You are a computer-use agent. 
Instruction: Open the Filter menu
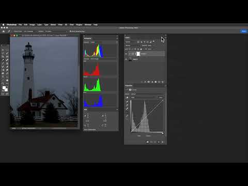click(60, 25)
